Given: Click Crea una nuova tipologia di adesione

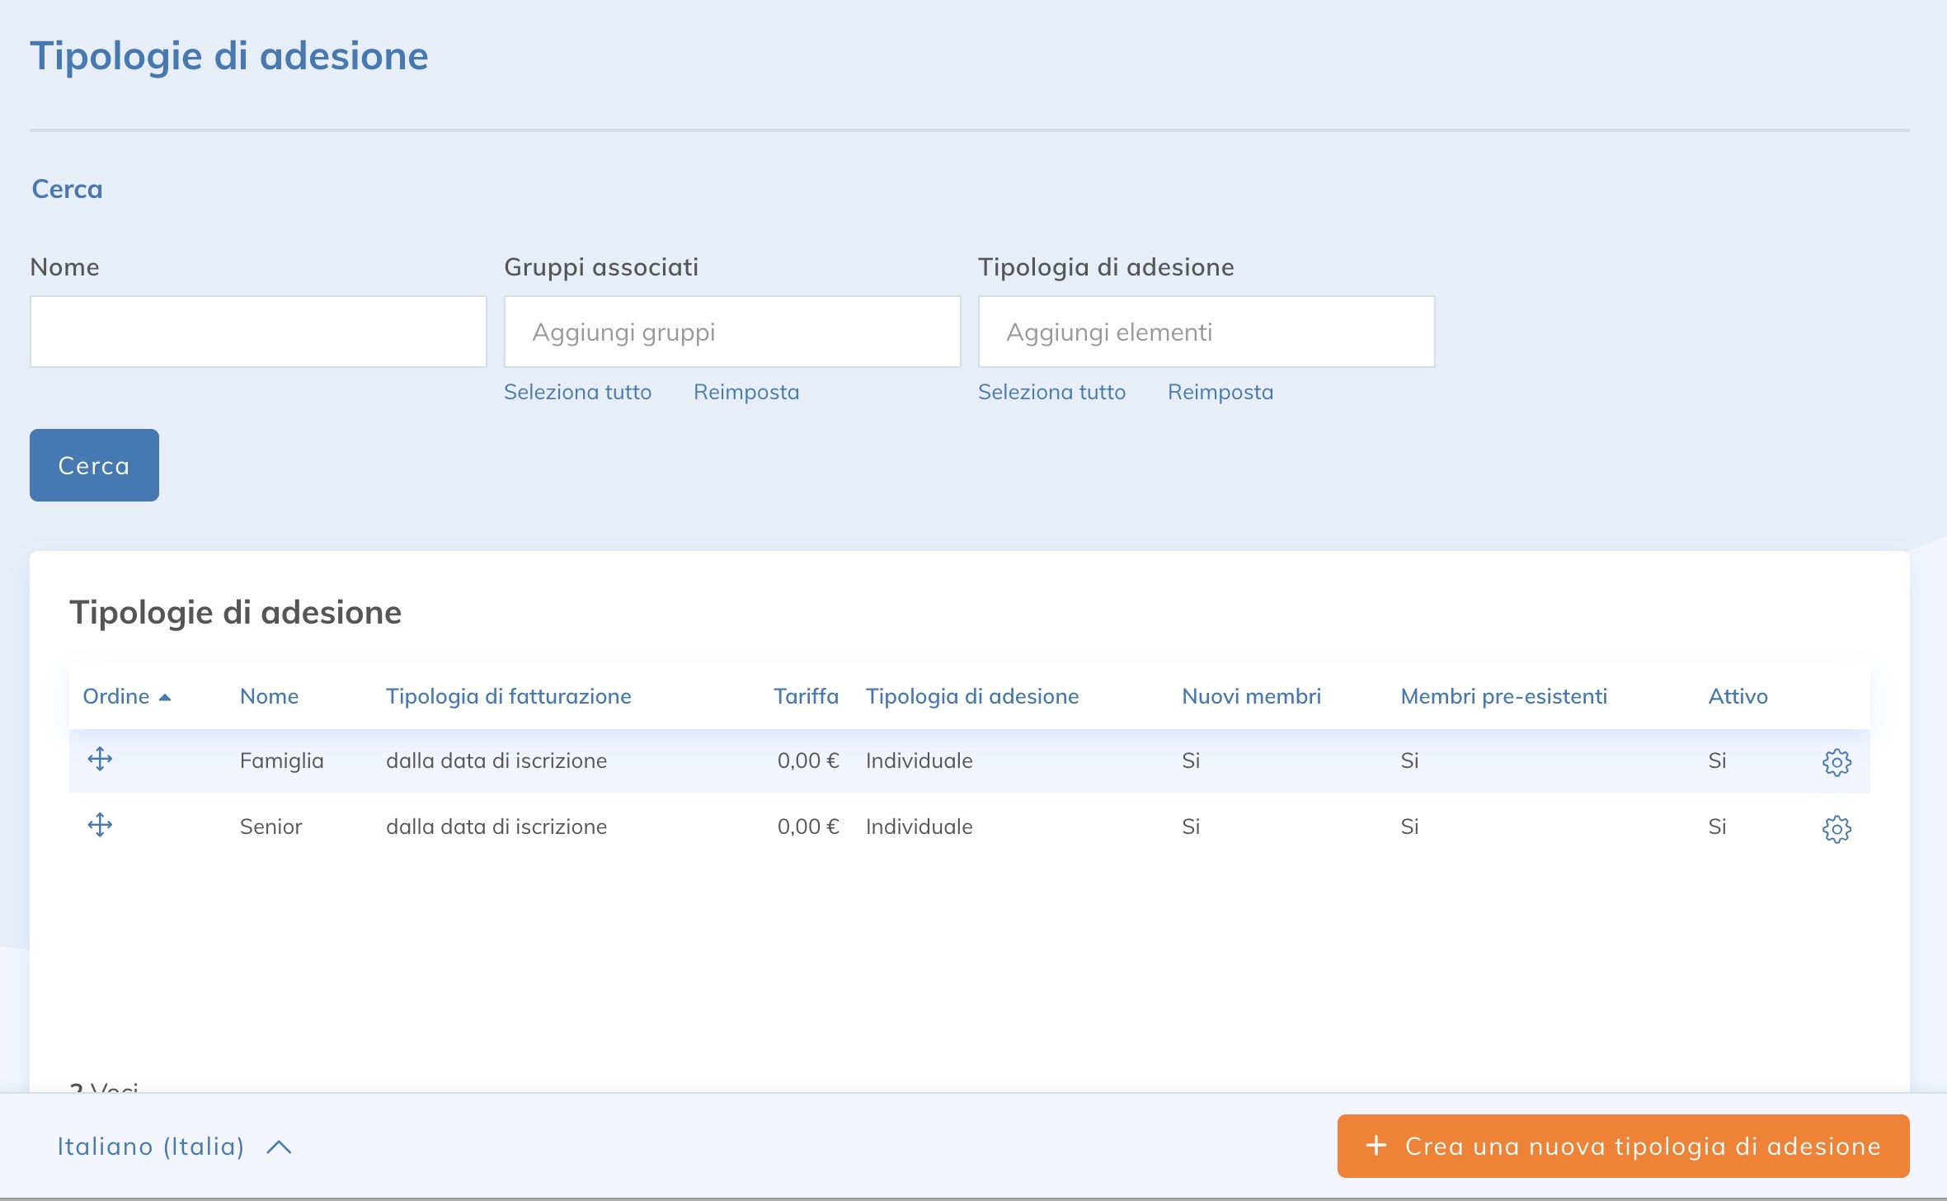Looking at the screenshot, I should point(1641,1146).
